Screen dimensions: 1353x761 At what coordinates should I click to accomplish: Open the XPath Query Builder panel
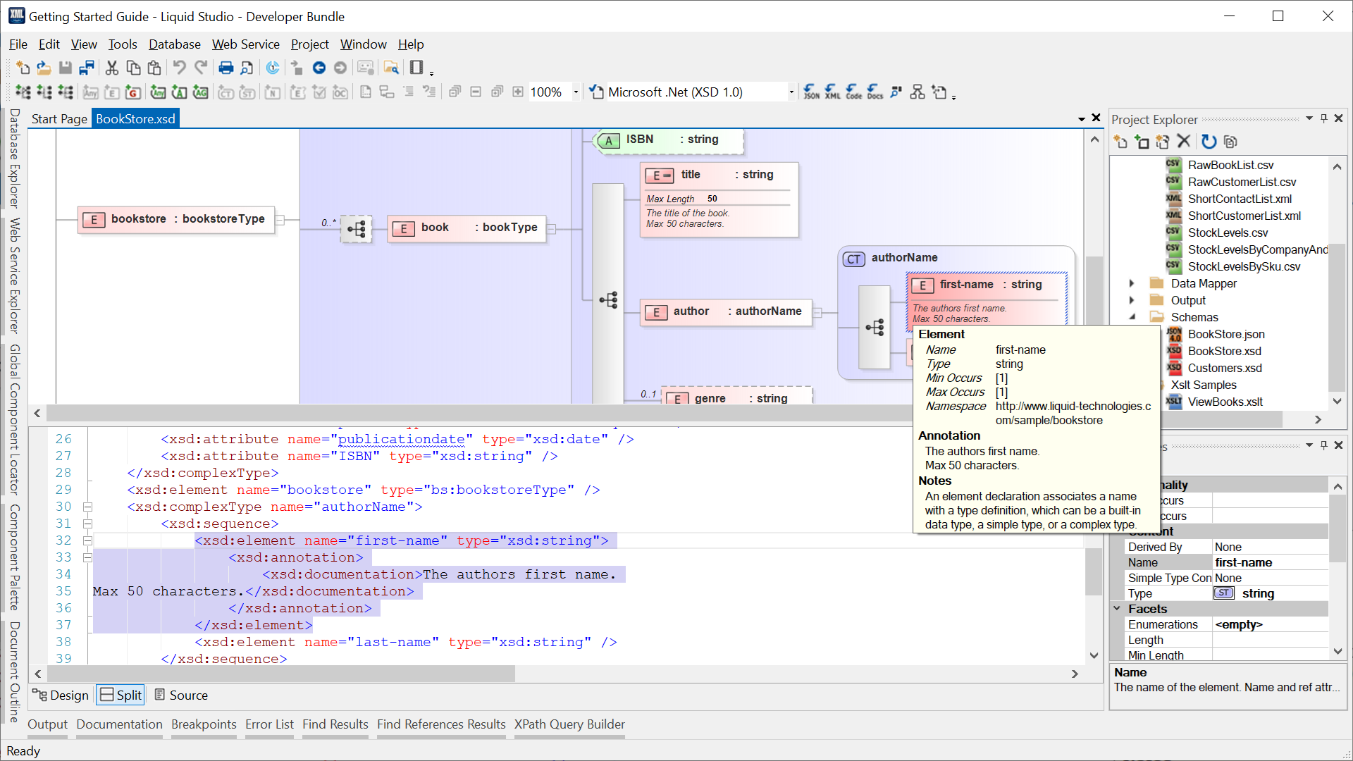(569, 724)
